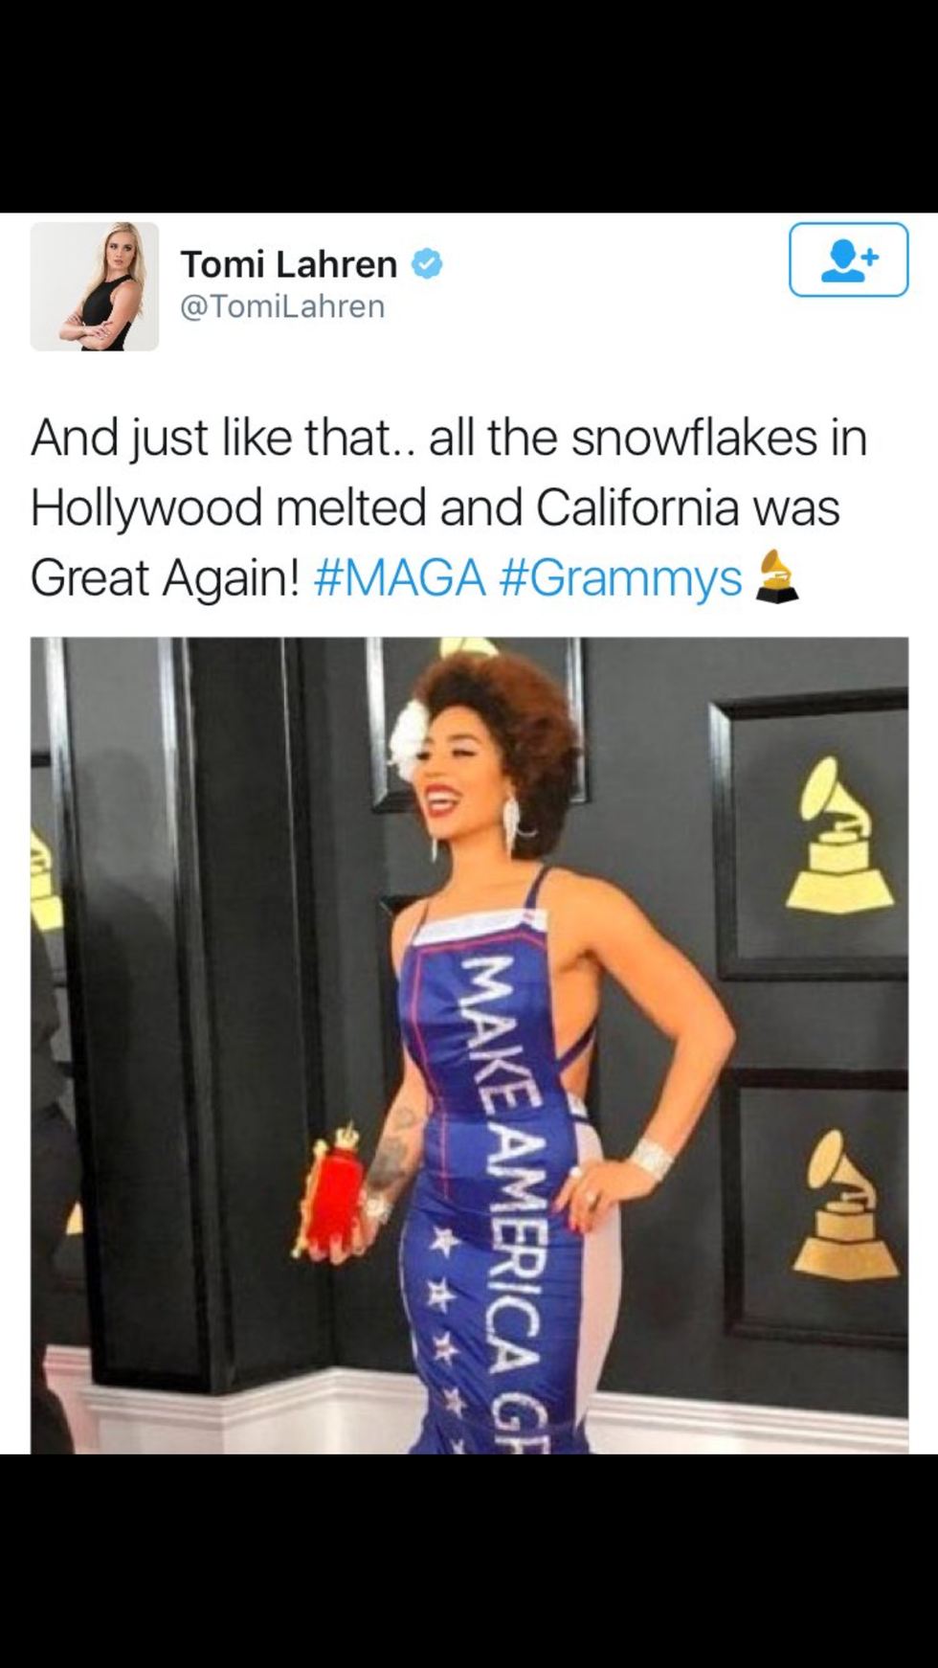The image size is (938, 1668).
Task: Open the #Grammys hashtag
Action: pos(620,578)
